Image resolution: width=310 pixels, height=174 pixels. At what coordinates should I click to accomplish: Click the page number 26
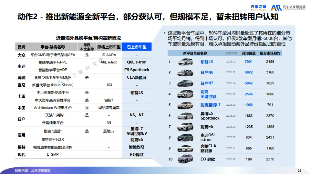300,171
